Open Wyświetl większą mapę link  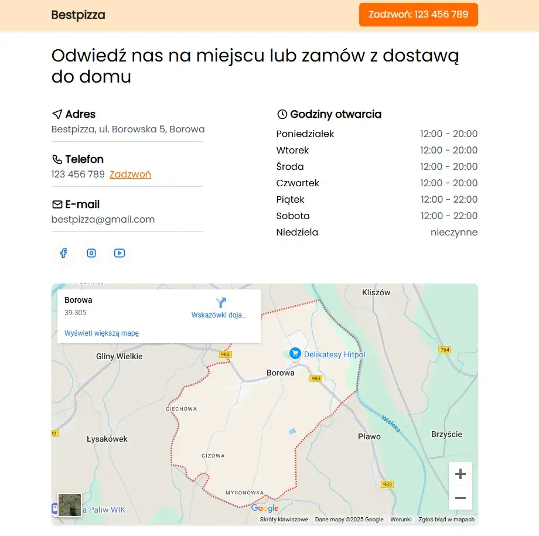tap(101, 333)
